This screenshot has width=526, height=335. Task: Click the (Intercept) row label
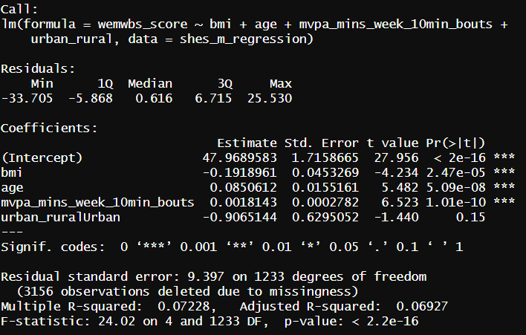[x=41, y=157]
